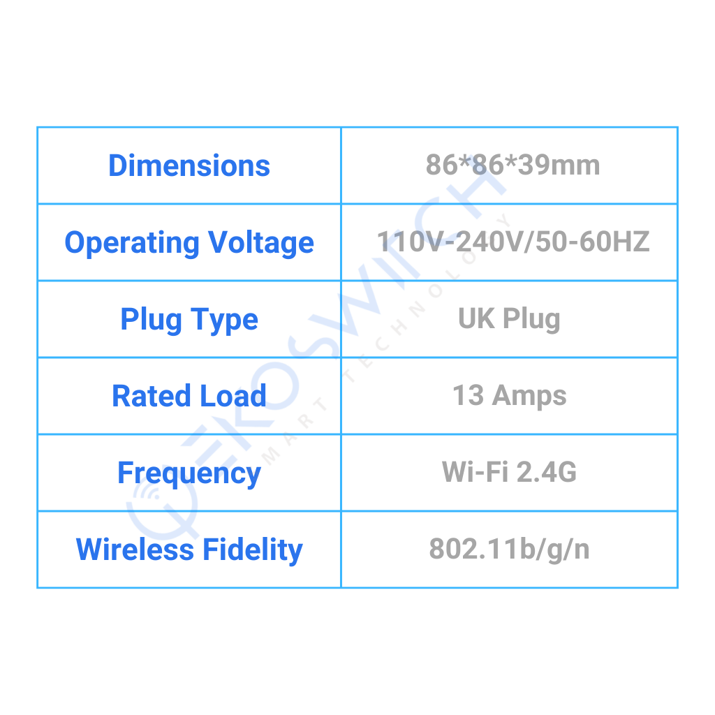Click the Frequency label cell
The height and width of the screenshot is (715, 715).
point(189,473)
